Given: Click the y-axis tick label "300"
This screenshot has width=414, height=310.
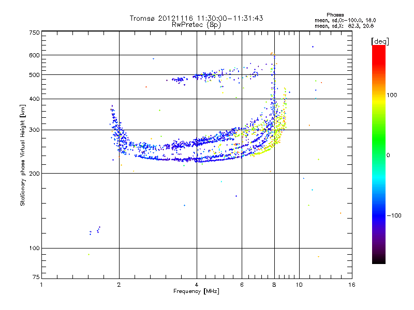Looking at the screenshot, I should click(x=35, y=130).
